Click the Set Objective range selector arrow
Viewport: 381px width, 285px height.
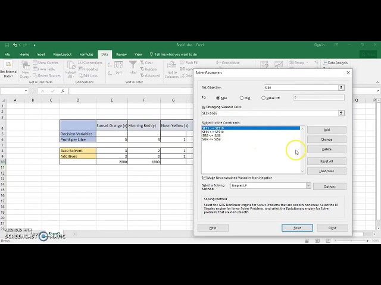pos(341,88)
